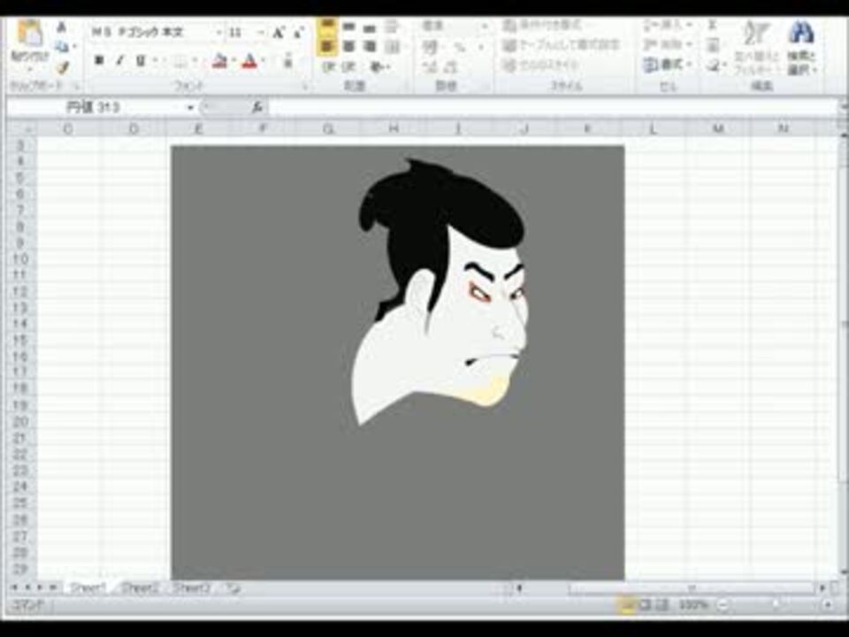Toggle align text left
The width and height of the screenshot is (849, 637).
[326, 47]
